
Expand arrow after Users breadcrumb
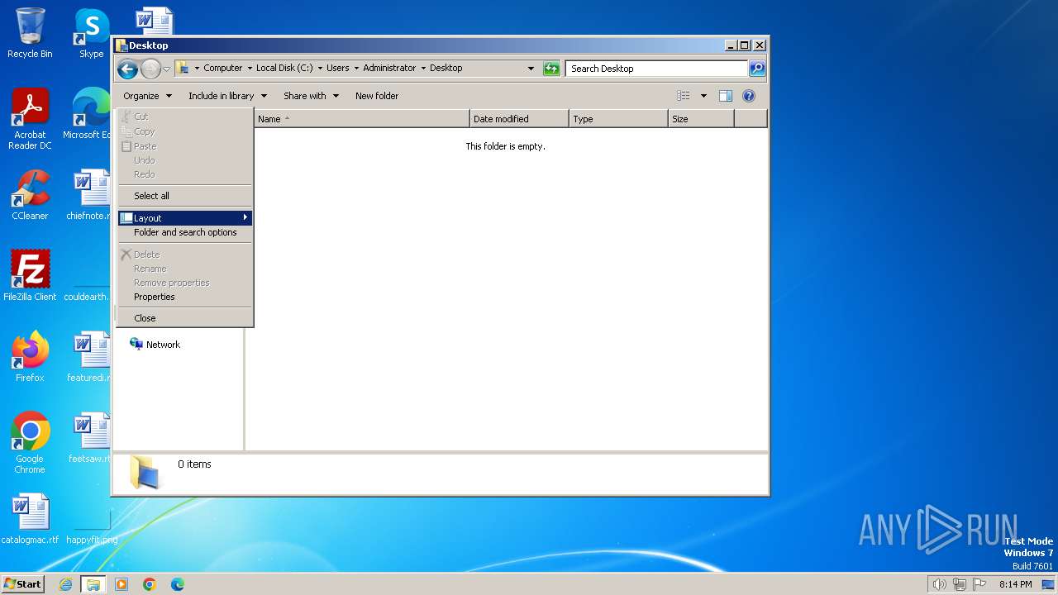point(356,69)
